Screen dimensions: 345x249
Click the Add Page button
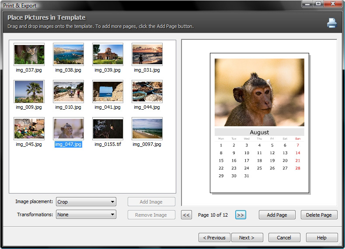click(x=277, y=215)
